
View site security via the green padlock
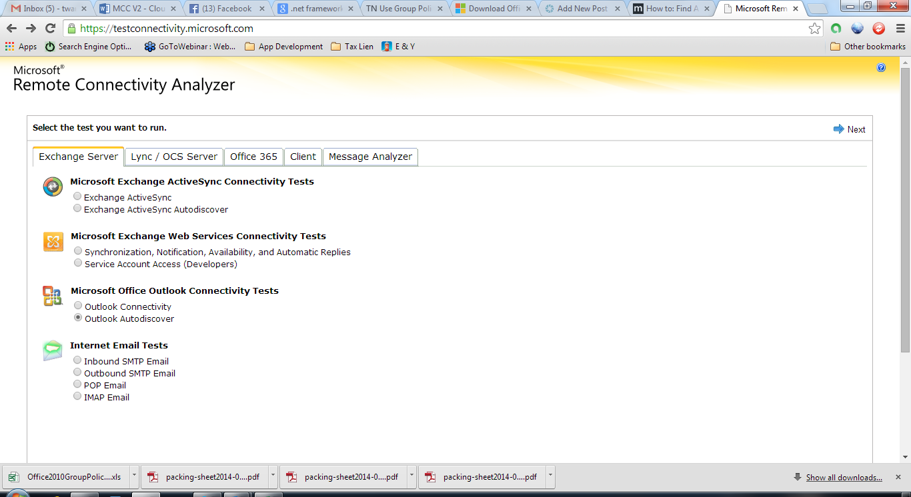71,29
